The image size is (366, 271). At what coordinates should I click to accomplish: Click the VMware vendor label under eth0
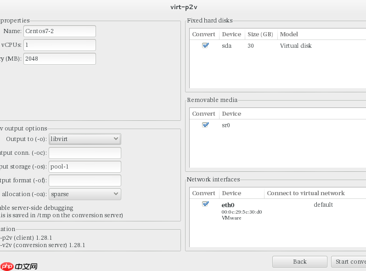231,218
